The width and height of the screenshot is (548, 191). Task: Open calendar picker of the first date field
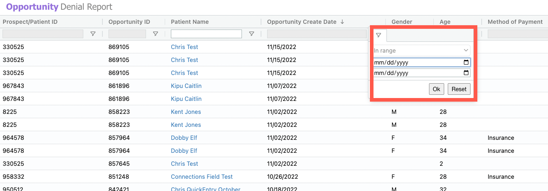coord(466,62)
